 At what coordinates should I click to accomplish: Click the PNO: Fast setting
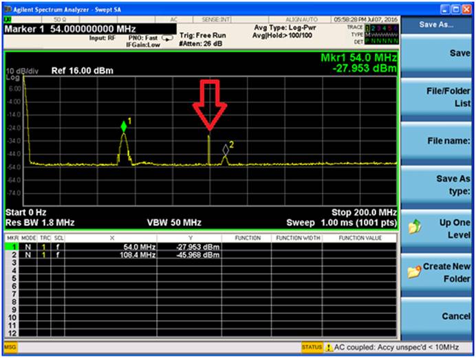(x=143, y=38)
